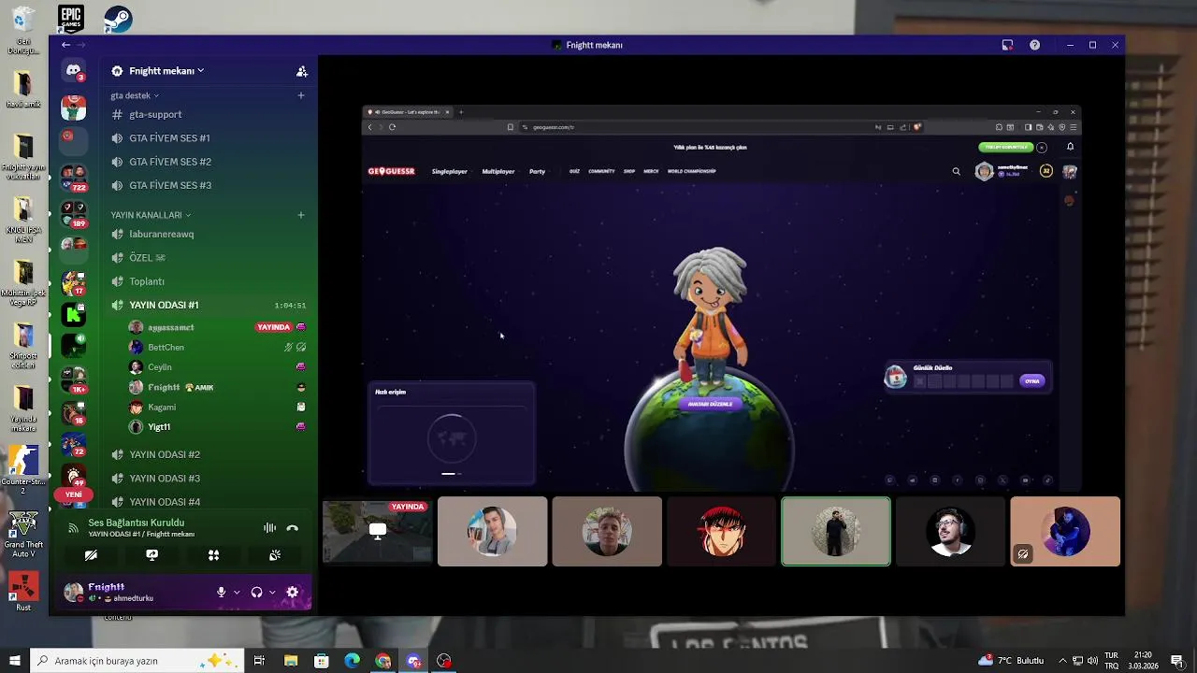Click GeoGuessr Singleplayer in the stream
This screenshot has height=673, width=1197.
click(449, 171)
